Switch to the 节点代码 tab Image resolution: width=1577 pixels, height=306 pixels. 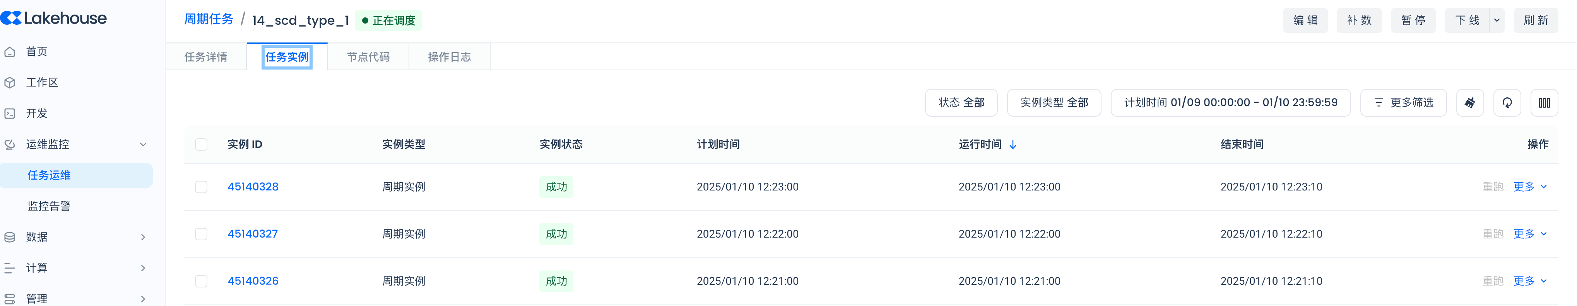368,57
